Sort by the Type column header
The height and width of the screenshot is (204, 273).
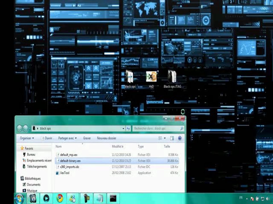tap(141, 146)
